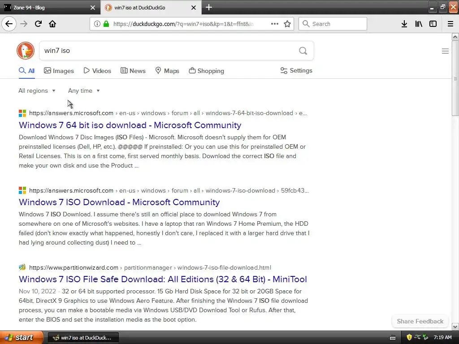Expand the All regions filter
Screen dimensions: 459x344
(x=37, y=90)
